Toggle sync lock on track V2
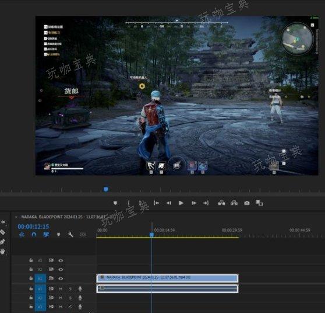This screenshot has width=325, height=313. [x=51, y=269]
